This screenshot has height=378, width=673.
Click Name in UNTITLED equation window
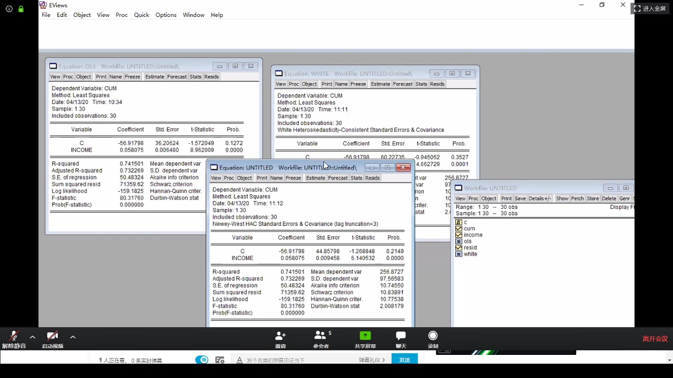(x=277, y=178)
